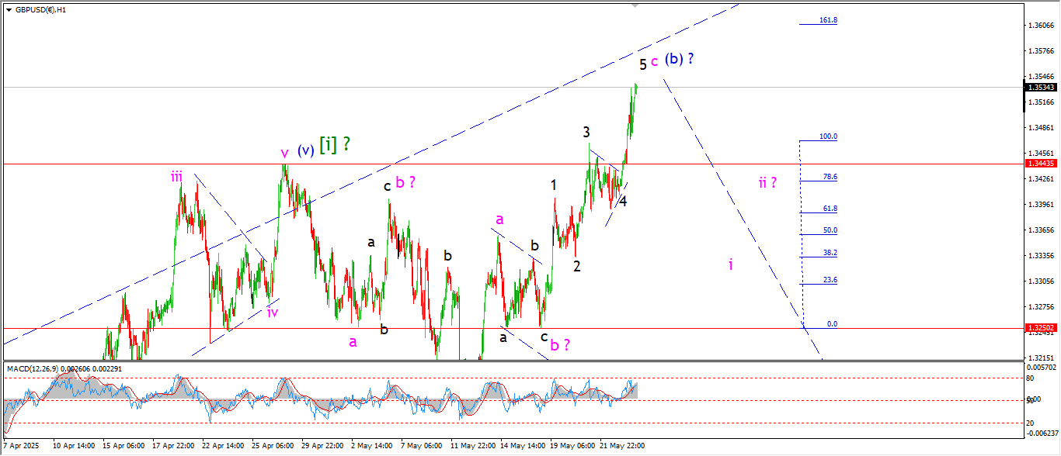Select the current price tag 1.35343
Image resolution: width=1061 pixels, height=456 pixels.
[x=1041, y=88]
